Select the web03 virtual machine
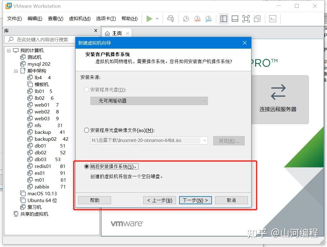Image resolution: width=327 pixels, height=247 pixels. click(43, 118)
